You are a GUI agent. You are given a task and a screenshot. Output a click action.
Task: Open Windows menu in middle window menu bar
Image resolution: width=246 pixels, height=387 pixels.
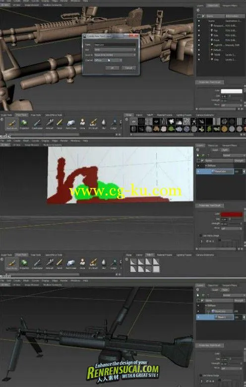pyautogui.click(x=75, y=141)
